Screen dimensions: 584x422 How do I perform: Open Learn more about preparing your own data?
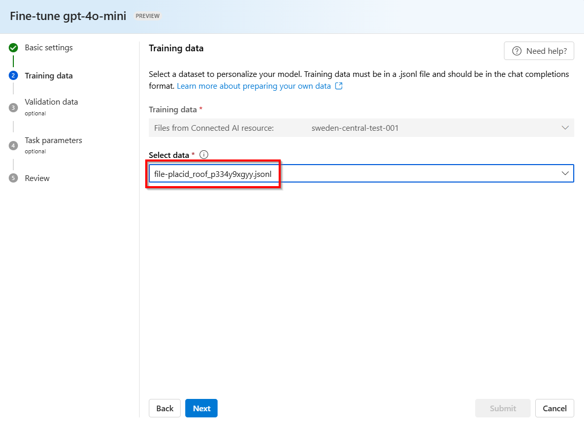pos(254,86)
